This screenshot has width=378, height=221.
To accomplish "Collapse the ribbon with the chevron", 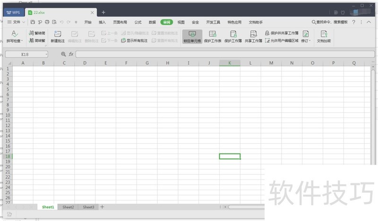I will [369, 22].
